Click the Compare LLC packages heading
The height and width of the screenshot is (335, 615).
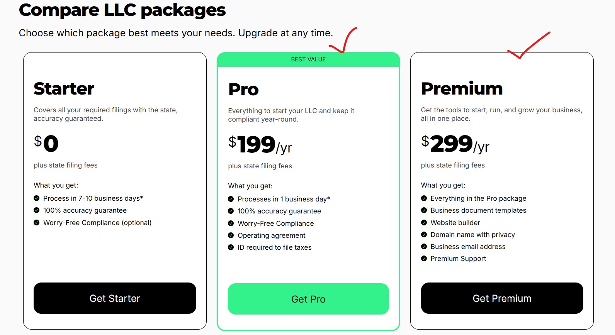[x=122, y=10]
